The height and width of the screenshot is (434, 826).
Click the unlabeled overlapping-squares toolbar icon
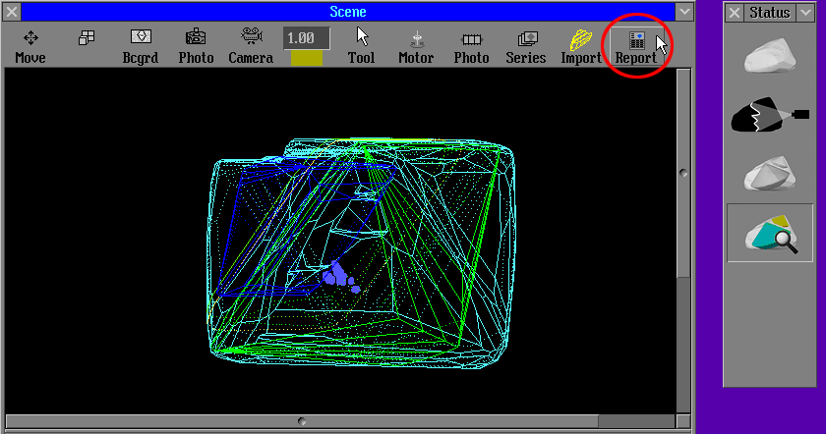pyautogui.click(x=87, y=38)
